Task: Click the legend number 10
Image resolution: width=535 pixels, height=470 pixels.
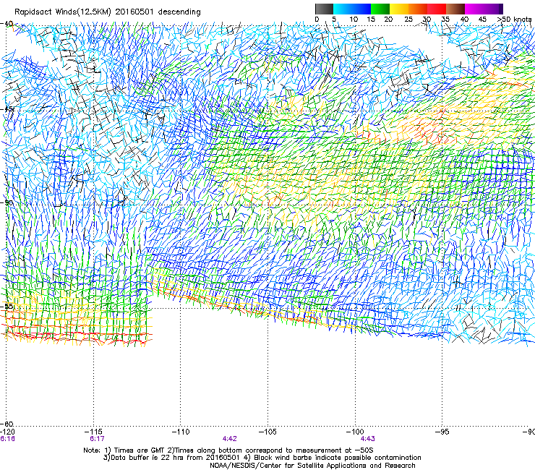Action: pos(354,20)
